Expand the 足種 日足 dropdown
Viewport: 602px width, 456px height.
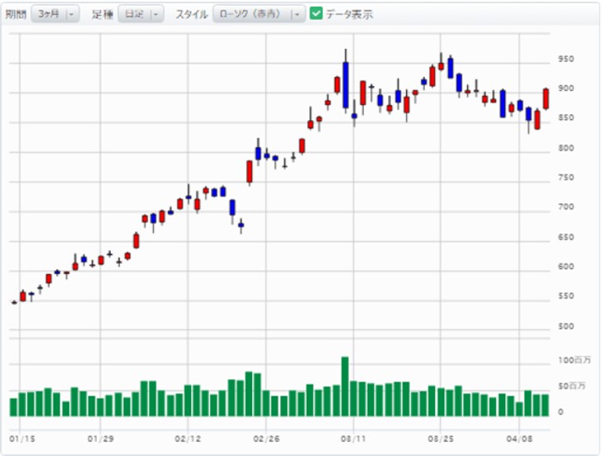[141, 14]
